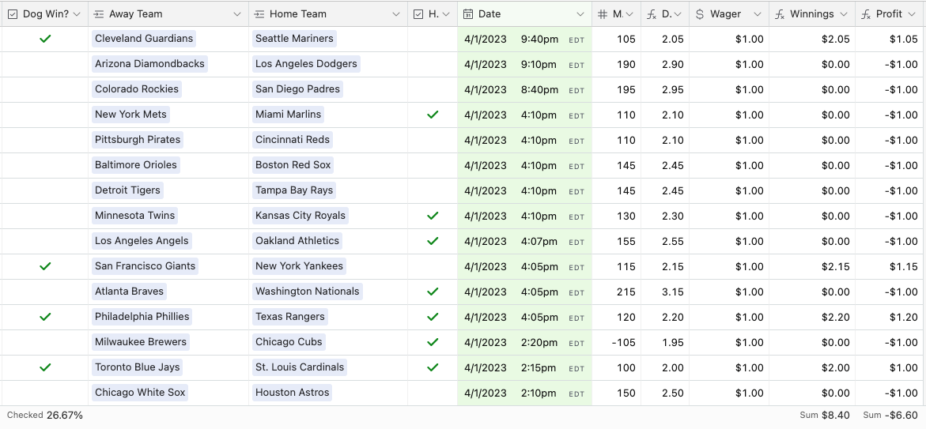Screen dimensions: 926x429
Task: Open the Toronto Blue Jays linked record
Action: pos(138,367)
